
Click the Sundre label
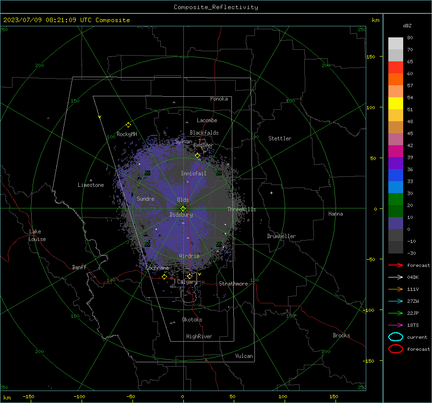pos(145,198)
